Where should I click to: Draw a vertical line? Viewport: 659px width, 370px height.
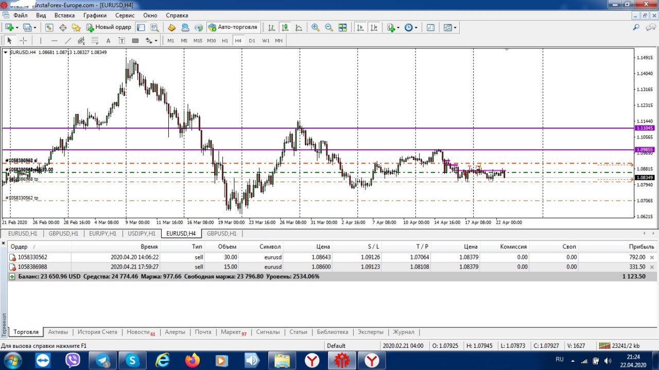click(41, 41)
